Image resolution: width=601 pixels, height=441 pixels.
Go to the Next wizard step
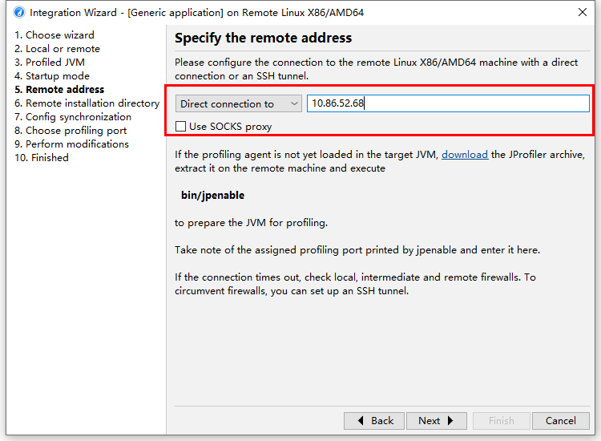(436, 421)
